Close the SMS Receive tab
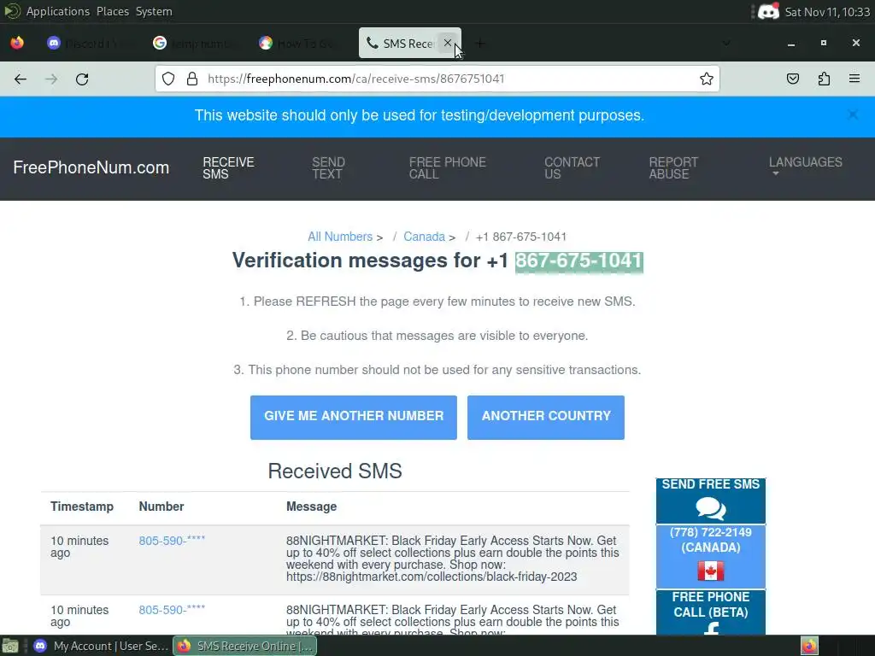 [x=447, y=43]
